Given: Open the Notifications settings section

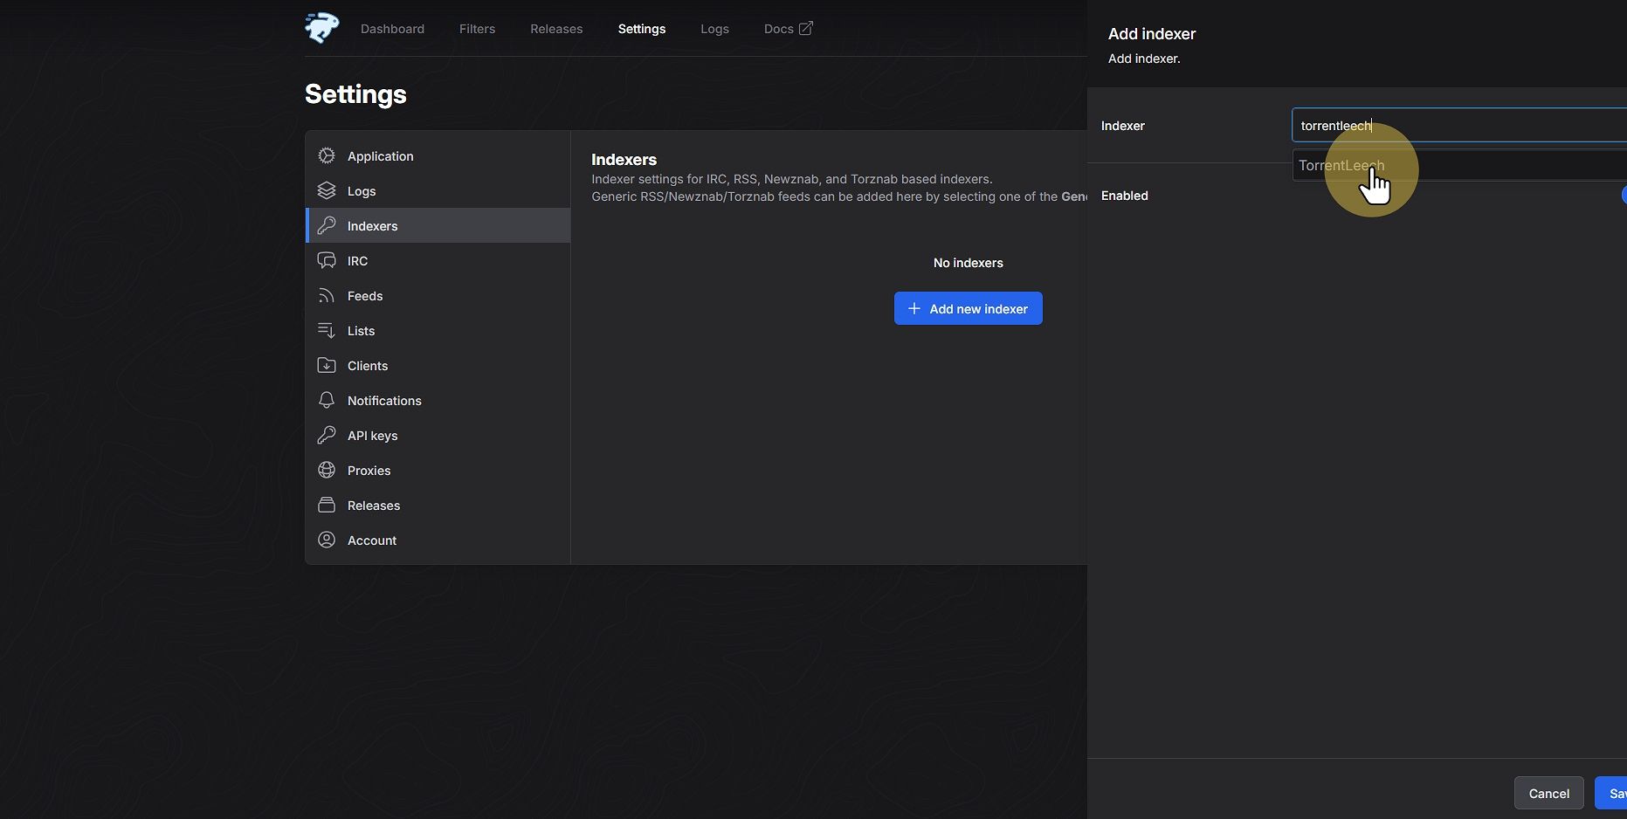Looking at the screenshot, I should pyautogui.click(x=438, y=400).
